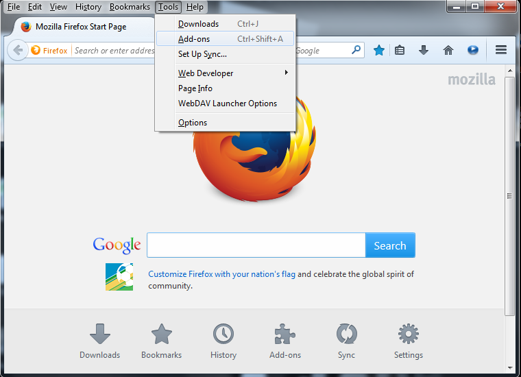
Task: Choose Options from the Tools menu
Action: tap(193, 123)
